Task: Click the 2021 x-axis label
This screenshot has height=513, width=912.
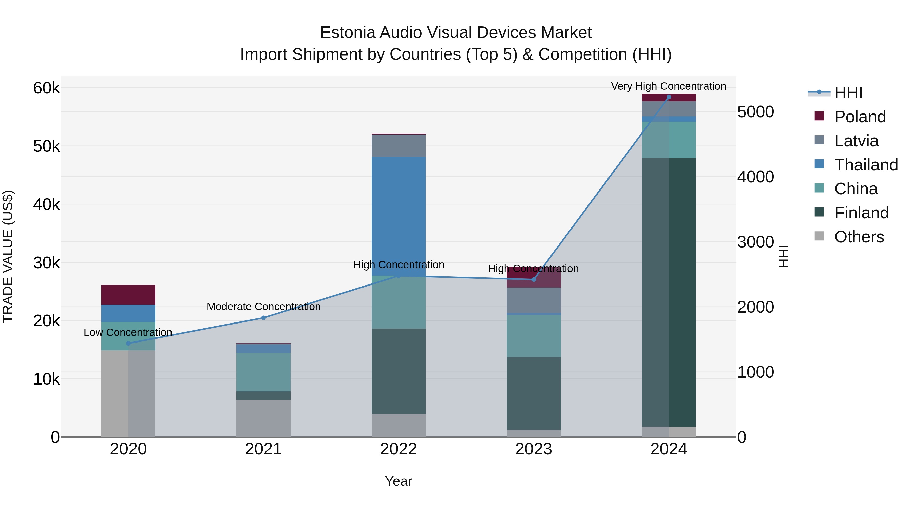Action: tap(263, 449)
